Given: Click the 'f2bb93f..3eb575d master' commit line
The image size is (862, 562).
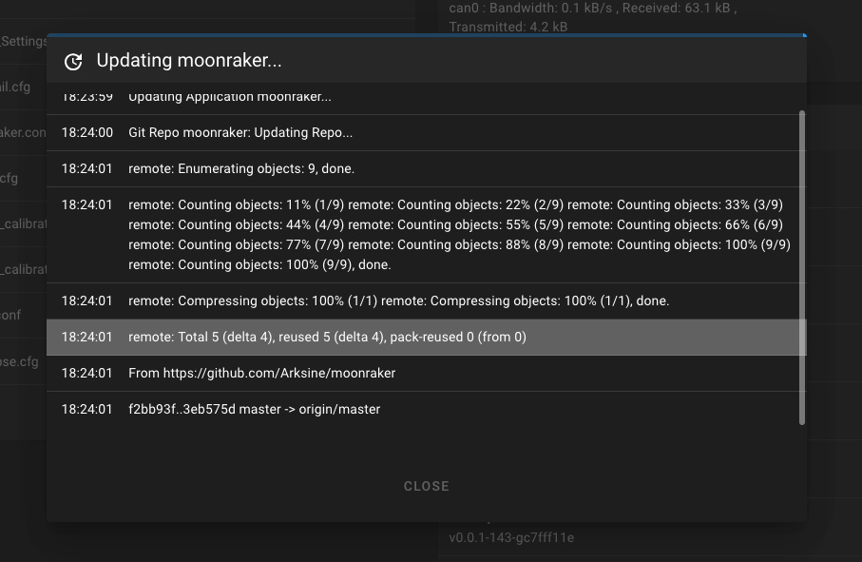Looking at the screenshot, I should tap(255, 409).
